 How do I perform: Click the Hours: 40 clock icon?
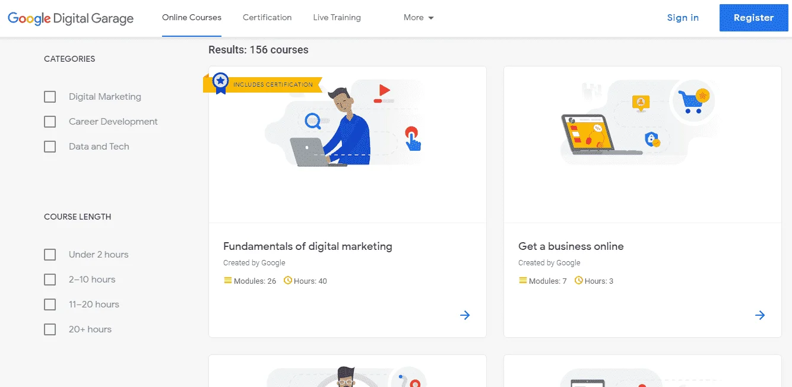coord(288,280)
